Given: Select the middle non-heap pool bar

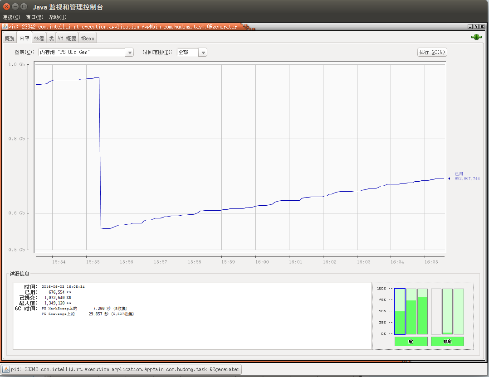Looking at the screenshot, I should [447, 311].
